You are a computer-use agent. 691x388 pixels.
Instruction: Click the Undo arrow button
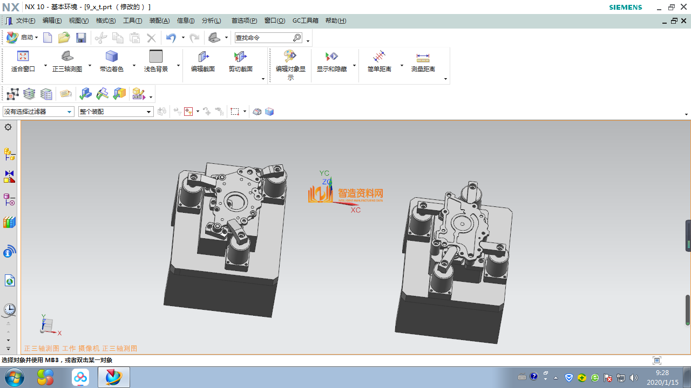click(x=171, y=38)
